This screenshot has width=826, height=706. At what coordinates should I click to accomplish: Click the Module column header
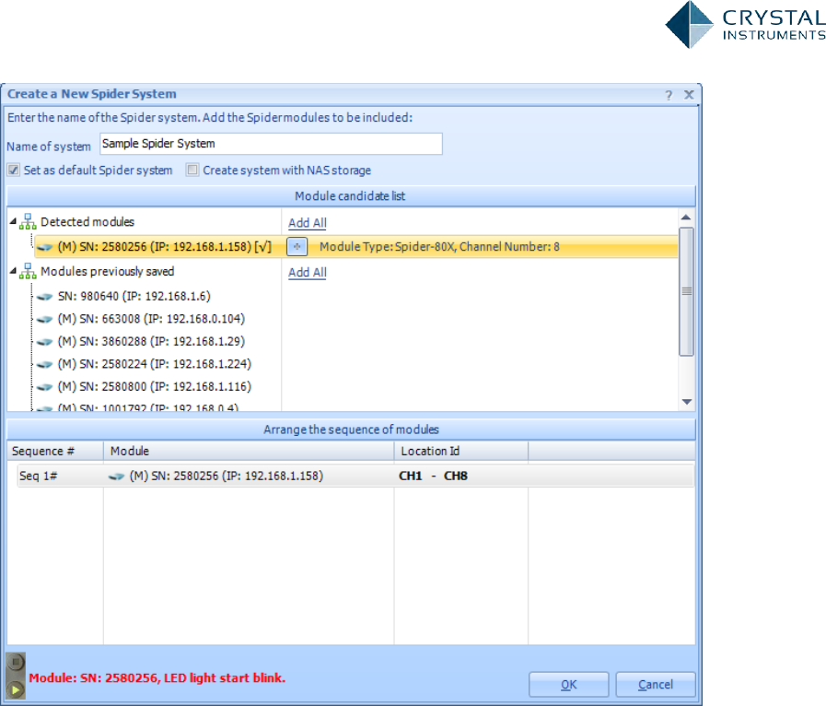pyautogui.click(x=249, y=452)
